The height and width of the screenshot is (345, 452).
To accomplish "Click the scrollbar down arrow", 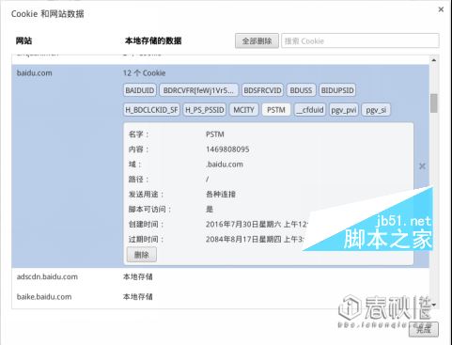I will [x=434, y=305].
